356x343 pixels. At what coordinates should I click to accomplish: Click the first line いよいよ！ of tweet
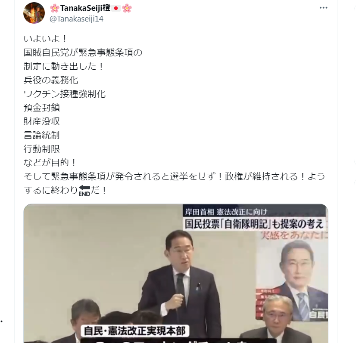pos(45,39)
